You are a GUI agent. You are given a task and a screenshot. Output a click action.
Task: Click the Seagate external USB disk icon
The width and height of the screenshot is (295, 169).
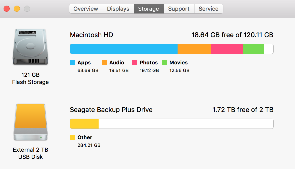pyautogui.click(x=31, y=122)
